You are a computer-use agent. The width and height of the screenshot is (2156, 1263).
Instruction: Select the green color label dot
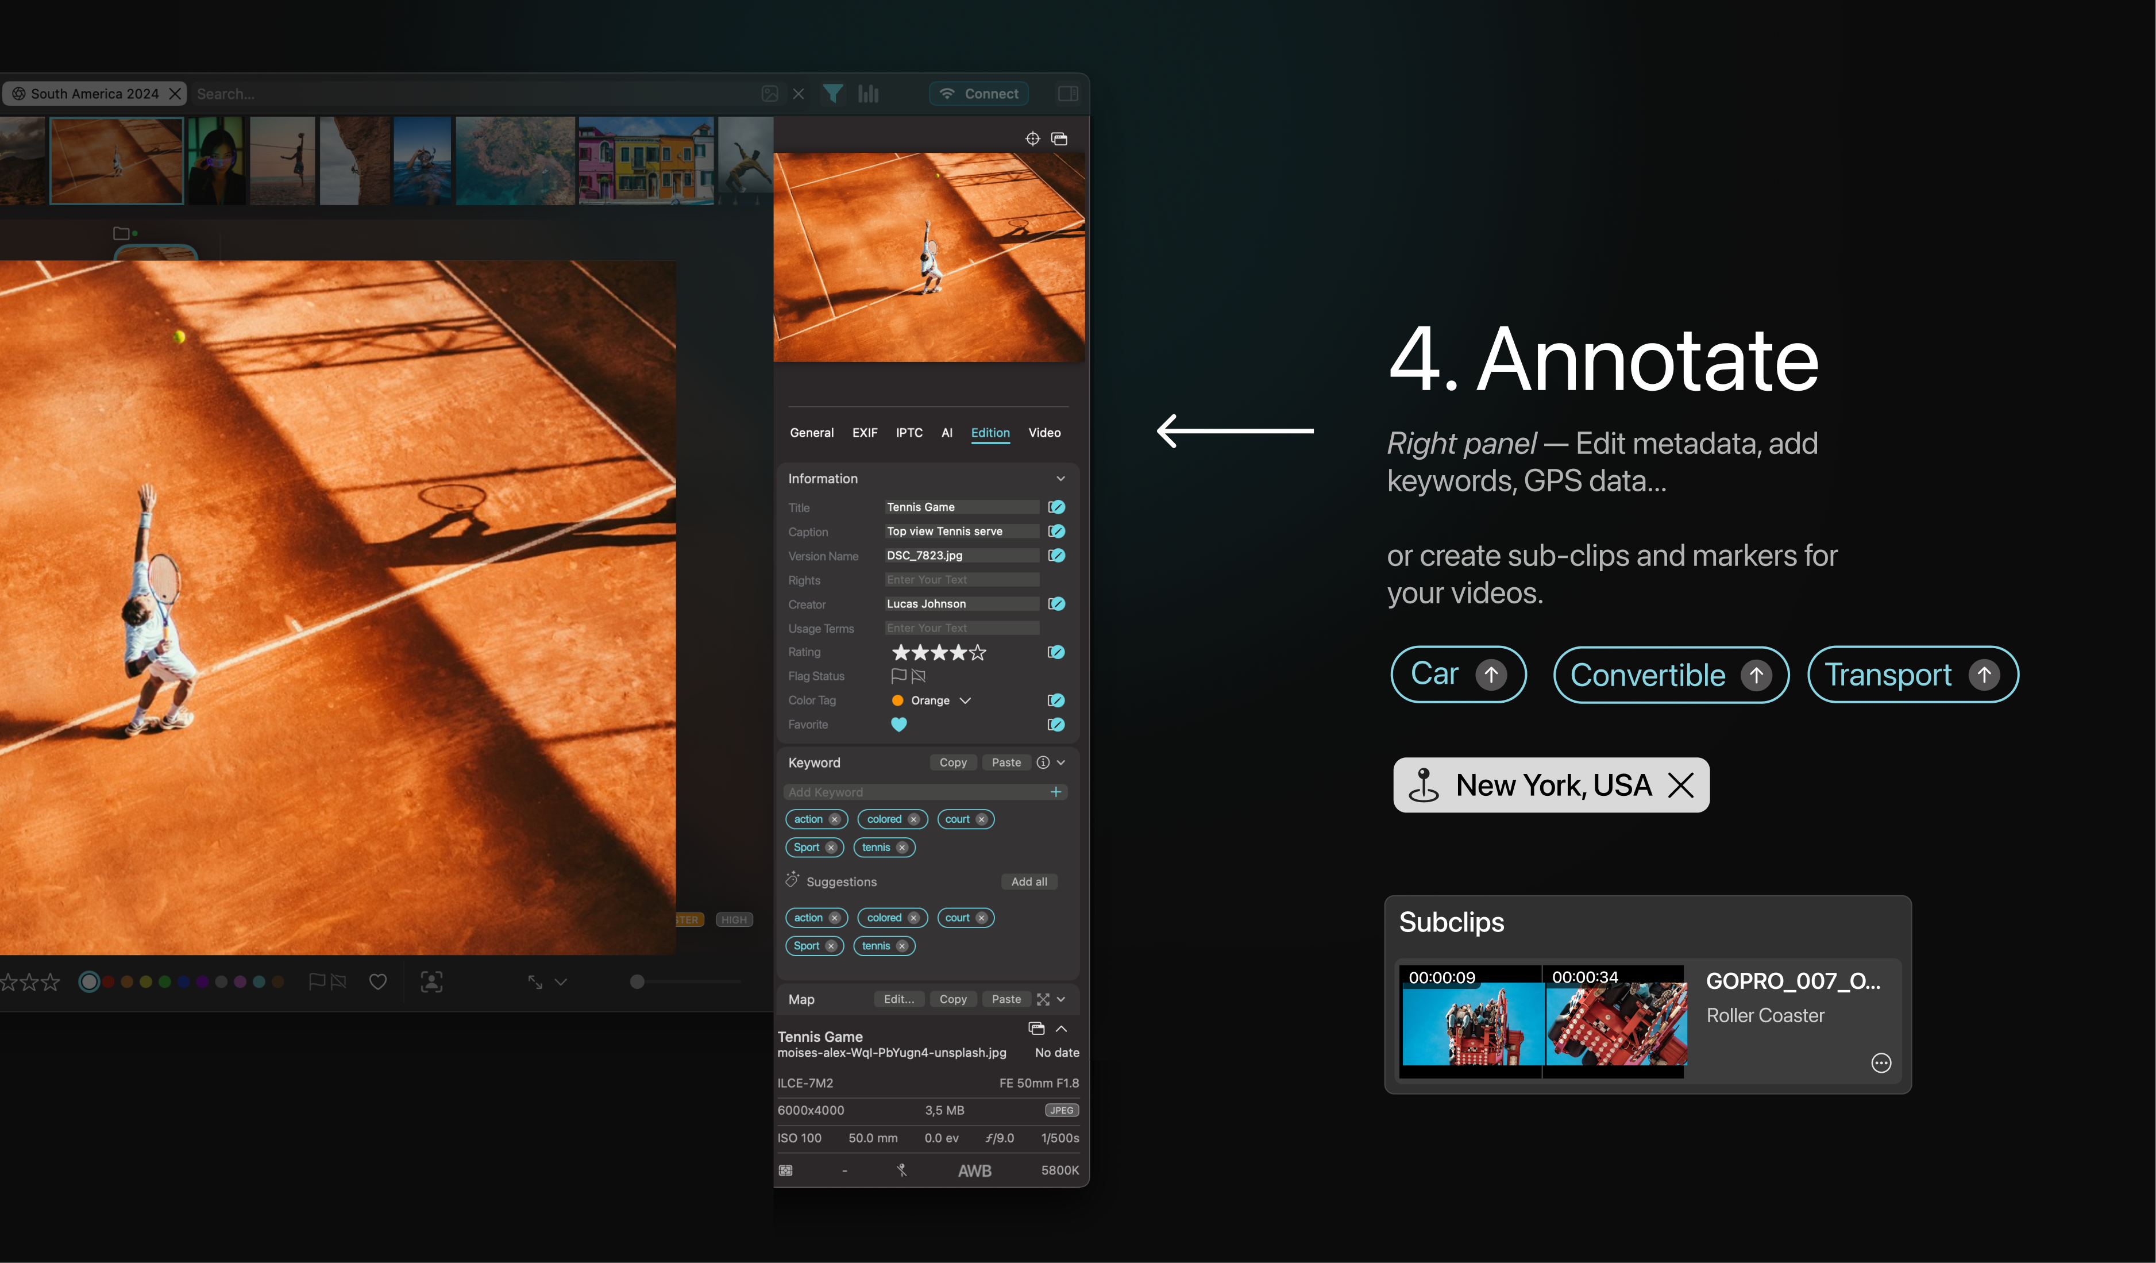(x=164, y=981)
